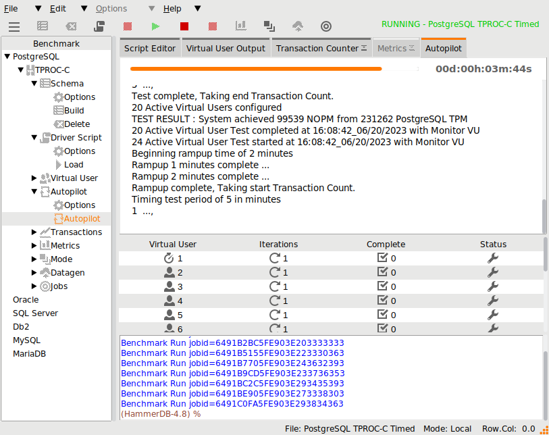Click the wrench status icon for Virtual User 5
The image size is (549, 435).
493,315
